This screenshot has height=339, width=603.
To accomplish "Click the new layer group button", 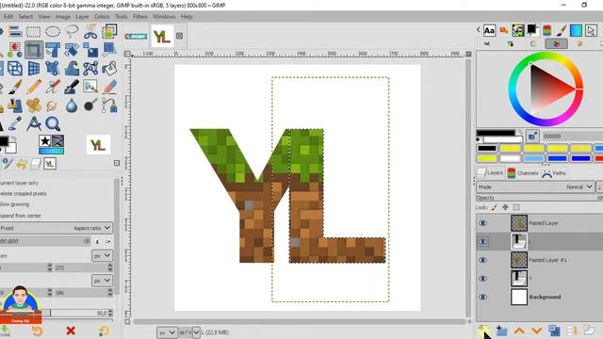I will coord(501,331).
